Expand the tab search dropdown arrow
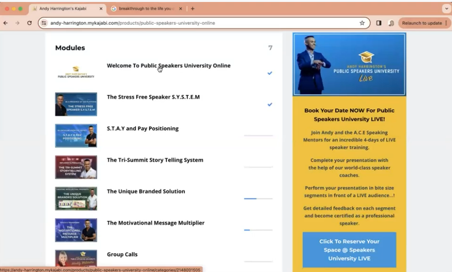 point(446,9)
